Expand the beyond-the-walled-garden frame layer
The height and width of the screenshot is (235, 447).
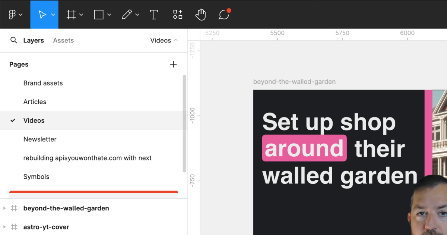click(x=4, y=208)
